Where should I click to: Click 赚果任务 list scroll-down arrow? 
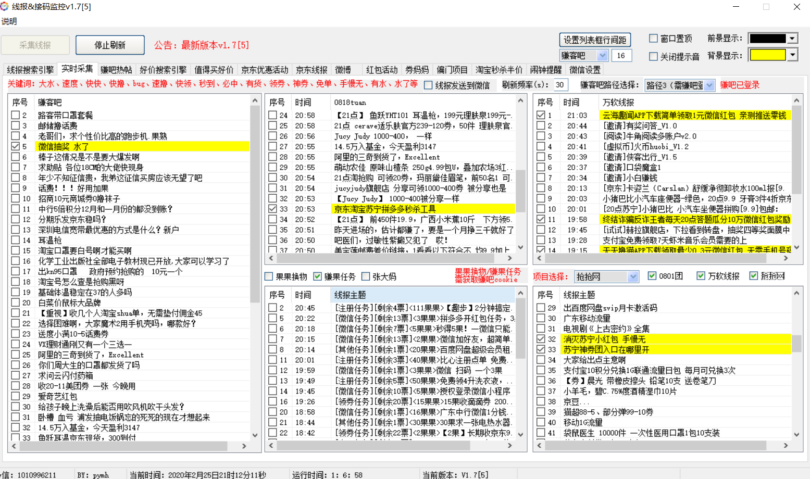tap(520, 435)
